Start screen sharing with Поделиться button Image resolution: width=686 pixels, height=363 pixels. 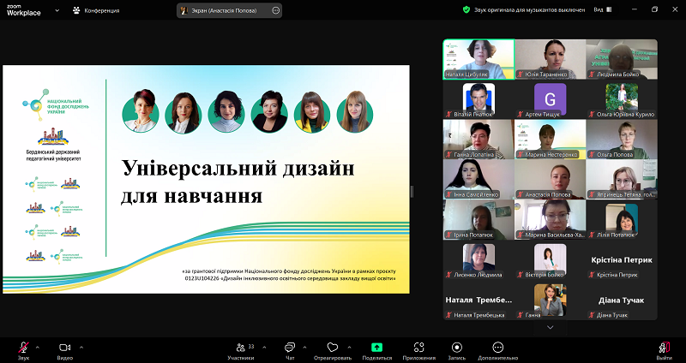coord(376,351)
